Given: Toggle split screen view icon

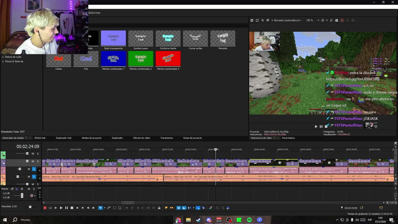Looking at the screenshot, I should coord(268,20).
